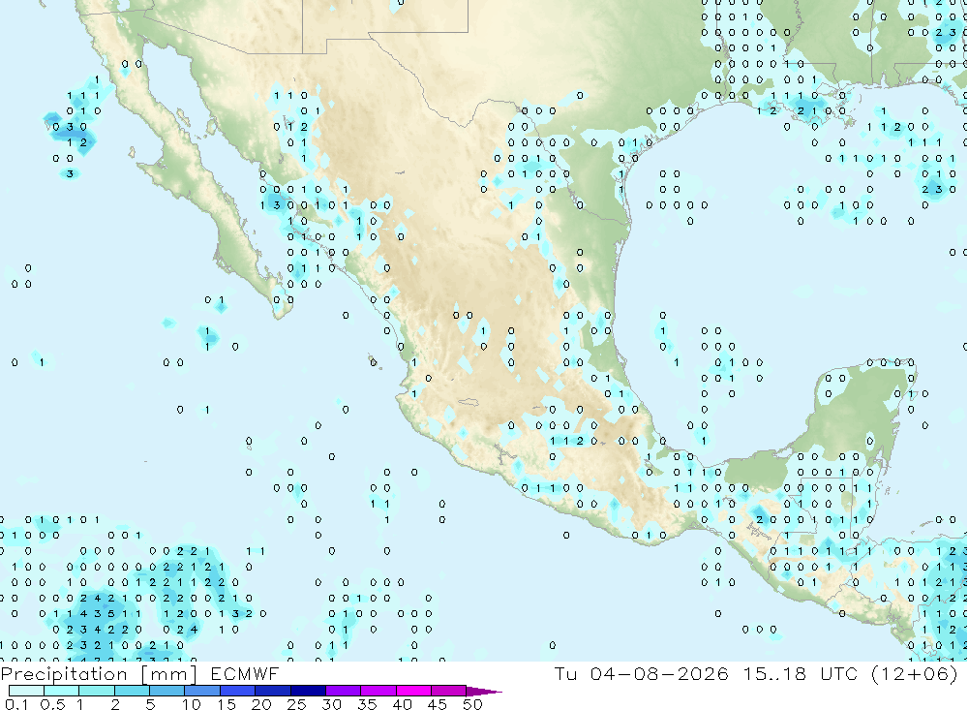This screenshot has height=710, width=968.
Task: Pick the legend swatch between 2 and 5
Action: click(132, 691)
